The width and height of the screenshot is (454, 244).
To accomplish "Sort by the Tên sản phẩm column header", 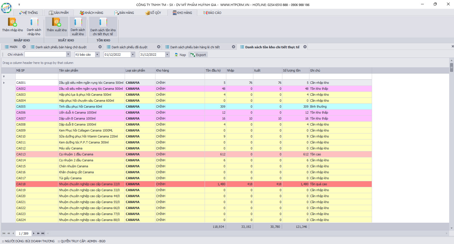I will (x=91, y=70).
